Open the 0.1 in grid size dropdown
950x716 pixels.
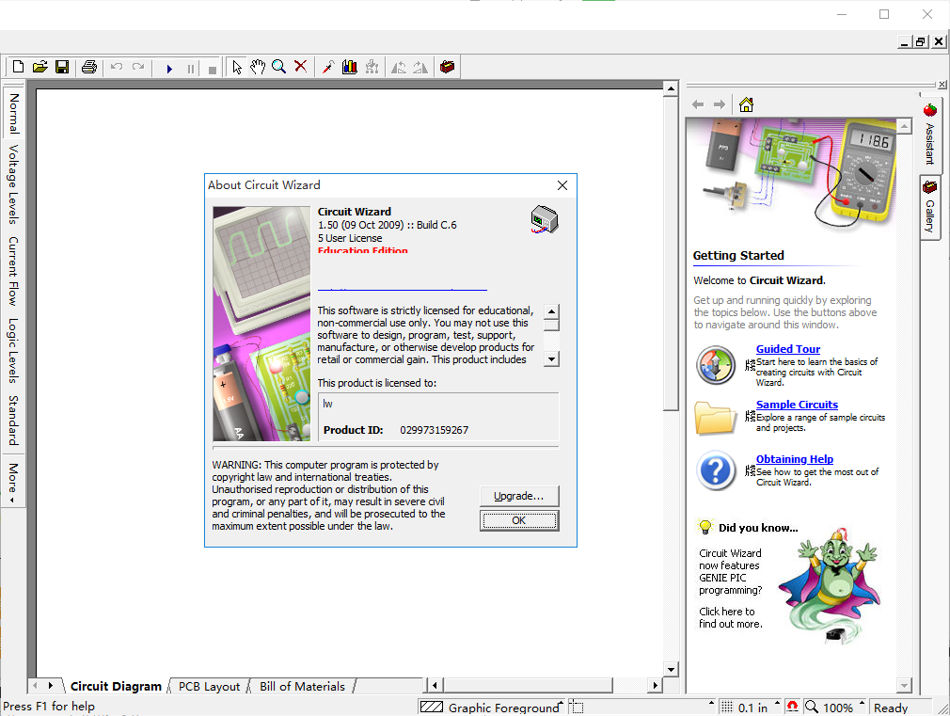click(x=777, y=703)
